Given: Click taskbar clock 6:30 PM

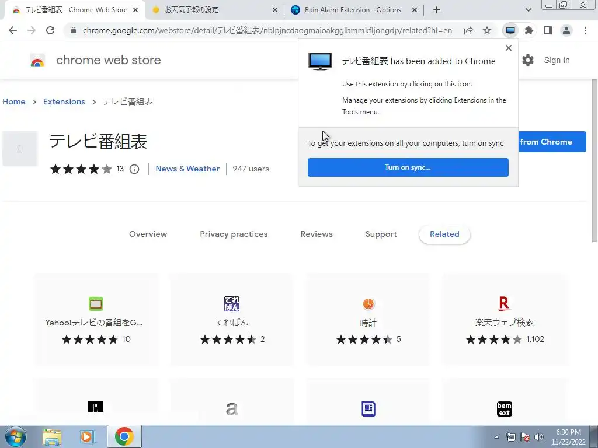Looking at the screenshot, I should point(568,437).
